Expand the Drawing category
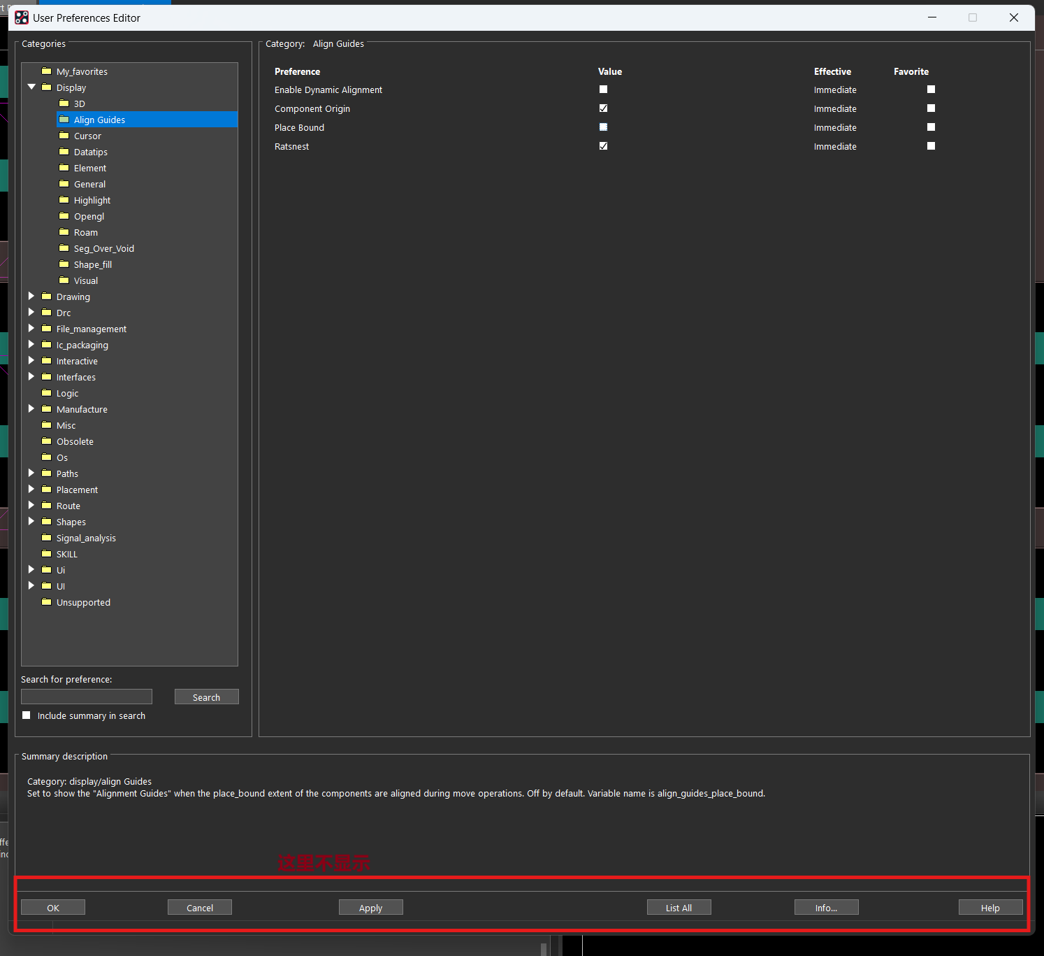The image size is (1044, 956). tap(31, 296)
